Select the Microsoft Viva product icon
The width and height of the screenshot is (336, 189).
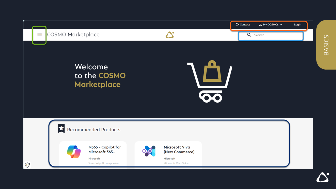click(149, 151)
